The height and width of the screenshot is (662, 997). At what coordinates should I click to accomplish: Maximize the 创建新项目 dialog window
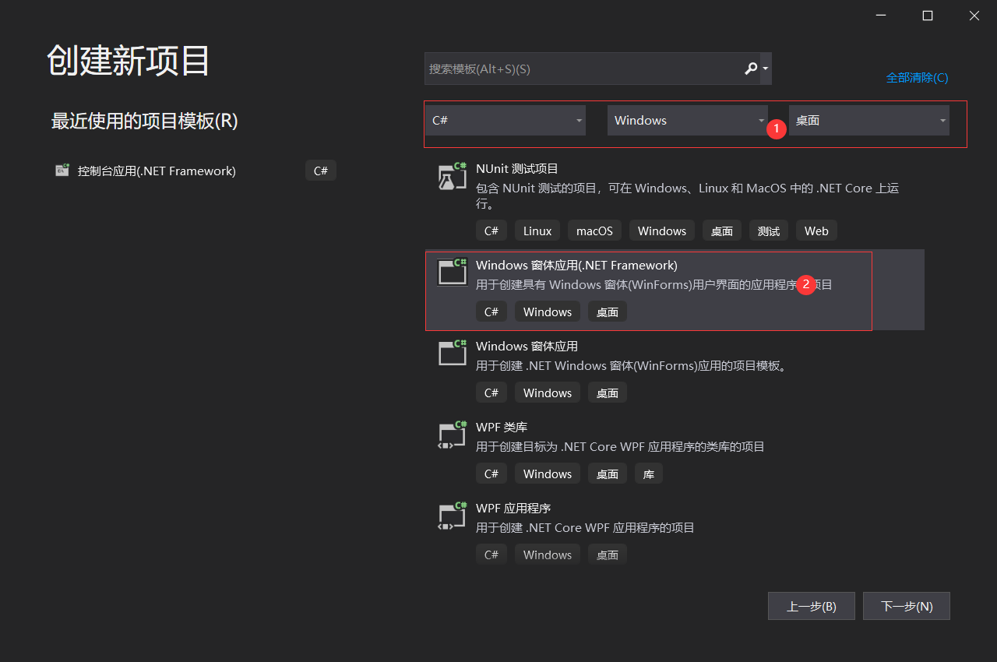(x=928, y=16)
